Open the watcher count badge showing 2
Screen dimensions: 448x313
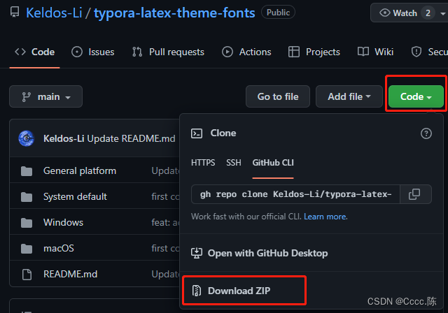point(428,13)
